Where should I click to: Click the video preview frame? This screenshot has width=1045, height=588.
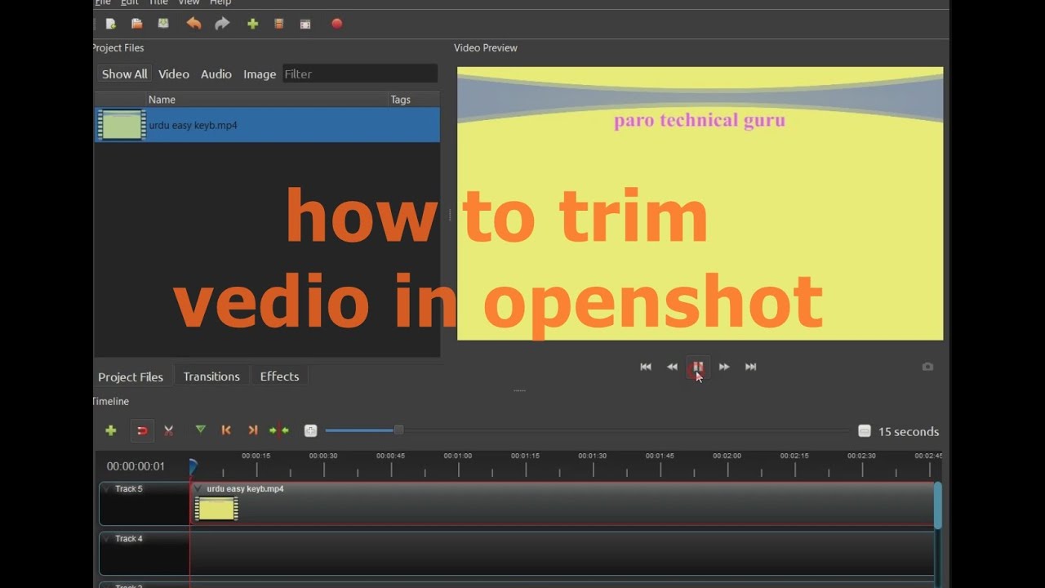pos(700,203)
